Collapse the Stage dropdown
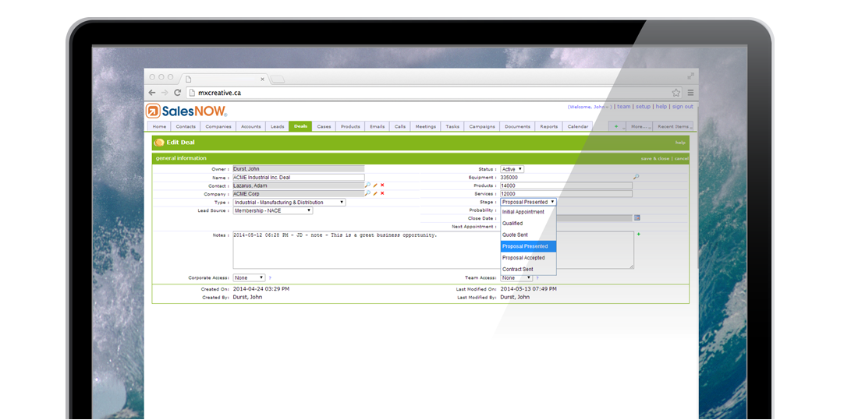 pos(529,202)
